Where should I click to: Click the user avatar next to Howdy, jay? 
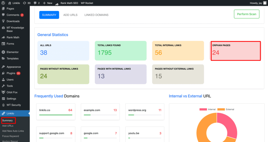click(x=265, y=3)
